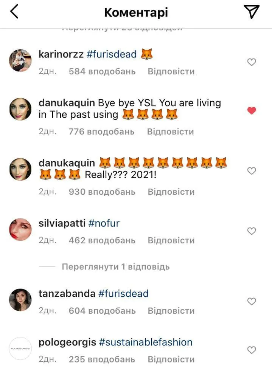The width and height of the screenshot is (272, 384).
Task: Tap the heart on tanzabanda's comment
Action: point(252,301)
